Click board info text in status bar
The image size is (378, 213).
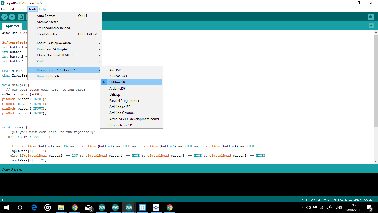pyautogui.click(x=337, y=199)
